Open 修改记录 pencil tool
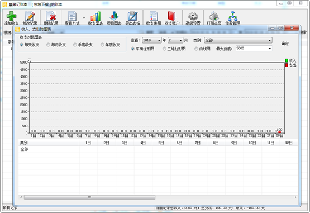 (x=30, y=16)
